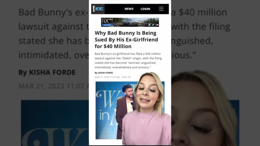Image resolution: width=260 pixels, height=146 pixels.
Task: Click the BMW iX M60 banner ad
Action: pyautogui.click(x=130, y=22)
